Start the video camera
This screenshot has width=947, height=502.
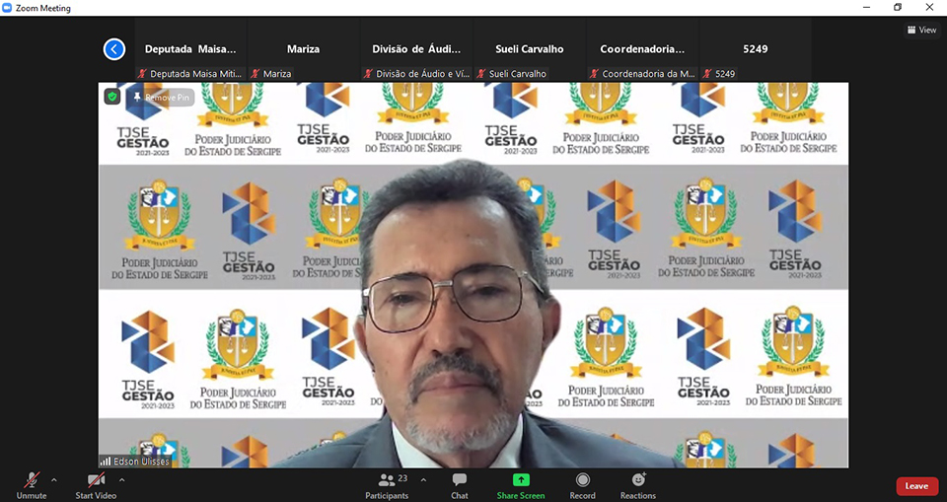96,482
